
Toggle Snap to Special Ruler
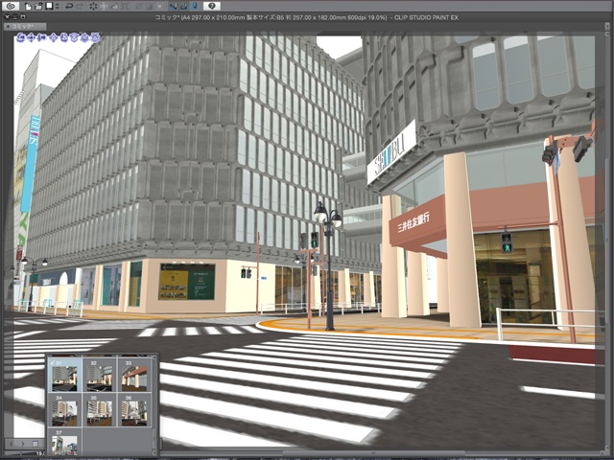[x=183, y=7]
